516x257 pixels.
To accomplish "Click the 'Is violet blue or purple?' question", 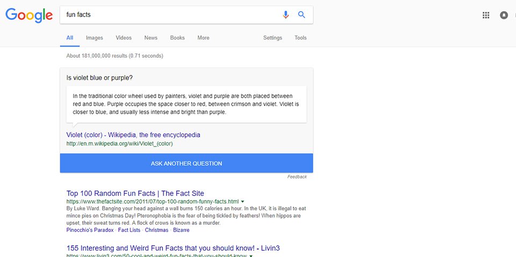I will [x=99, y=78].
